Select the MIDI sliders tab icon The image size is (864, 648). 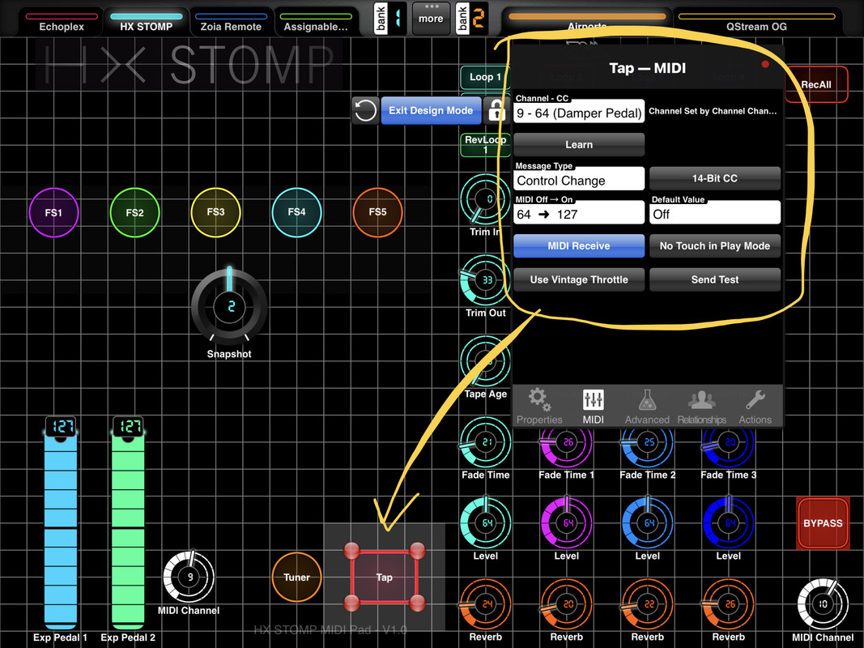point(593,407)
